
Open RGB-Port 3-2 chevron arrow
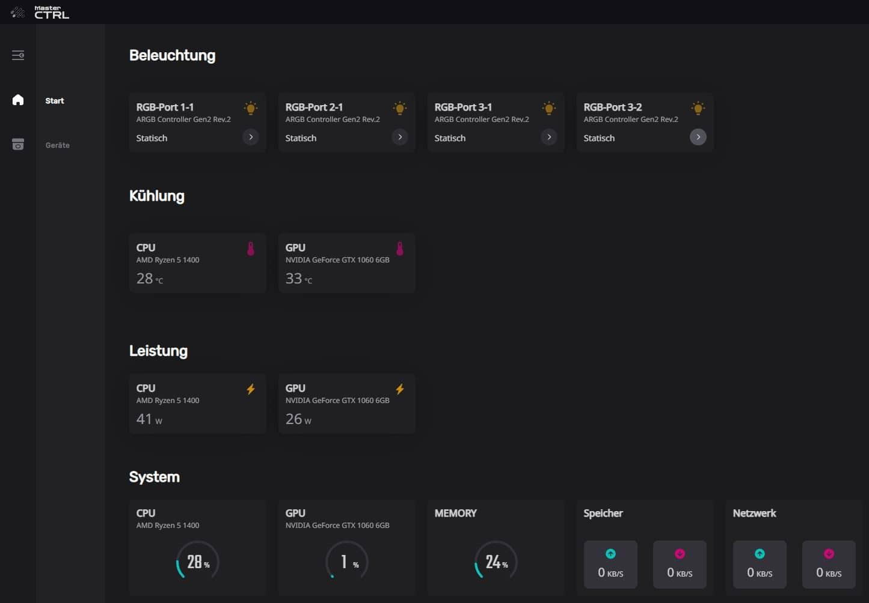[x=698, y=137]
